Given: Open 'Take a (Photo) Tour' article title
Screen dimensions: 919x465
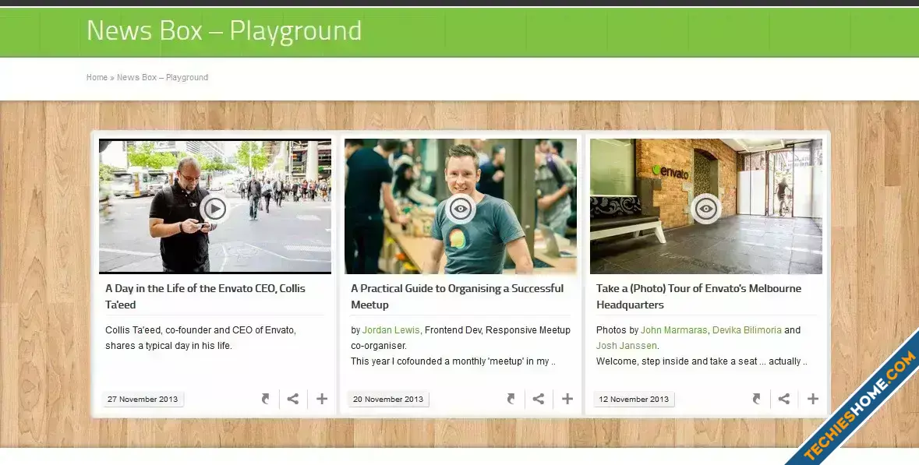Looking at the screenshot, I should tap(698, 296).
